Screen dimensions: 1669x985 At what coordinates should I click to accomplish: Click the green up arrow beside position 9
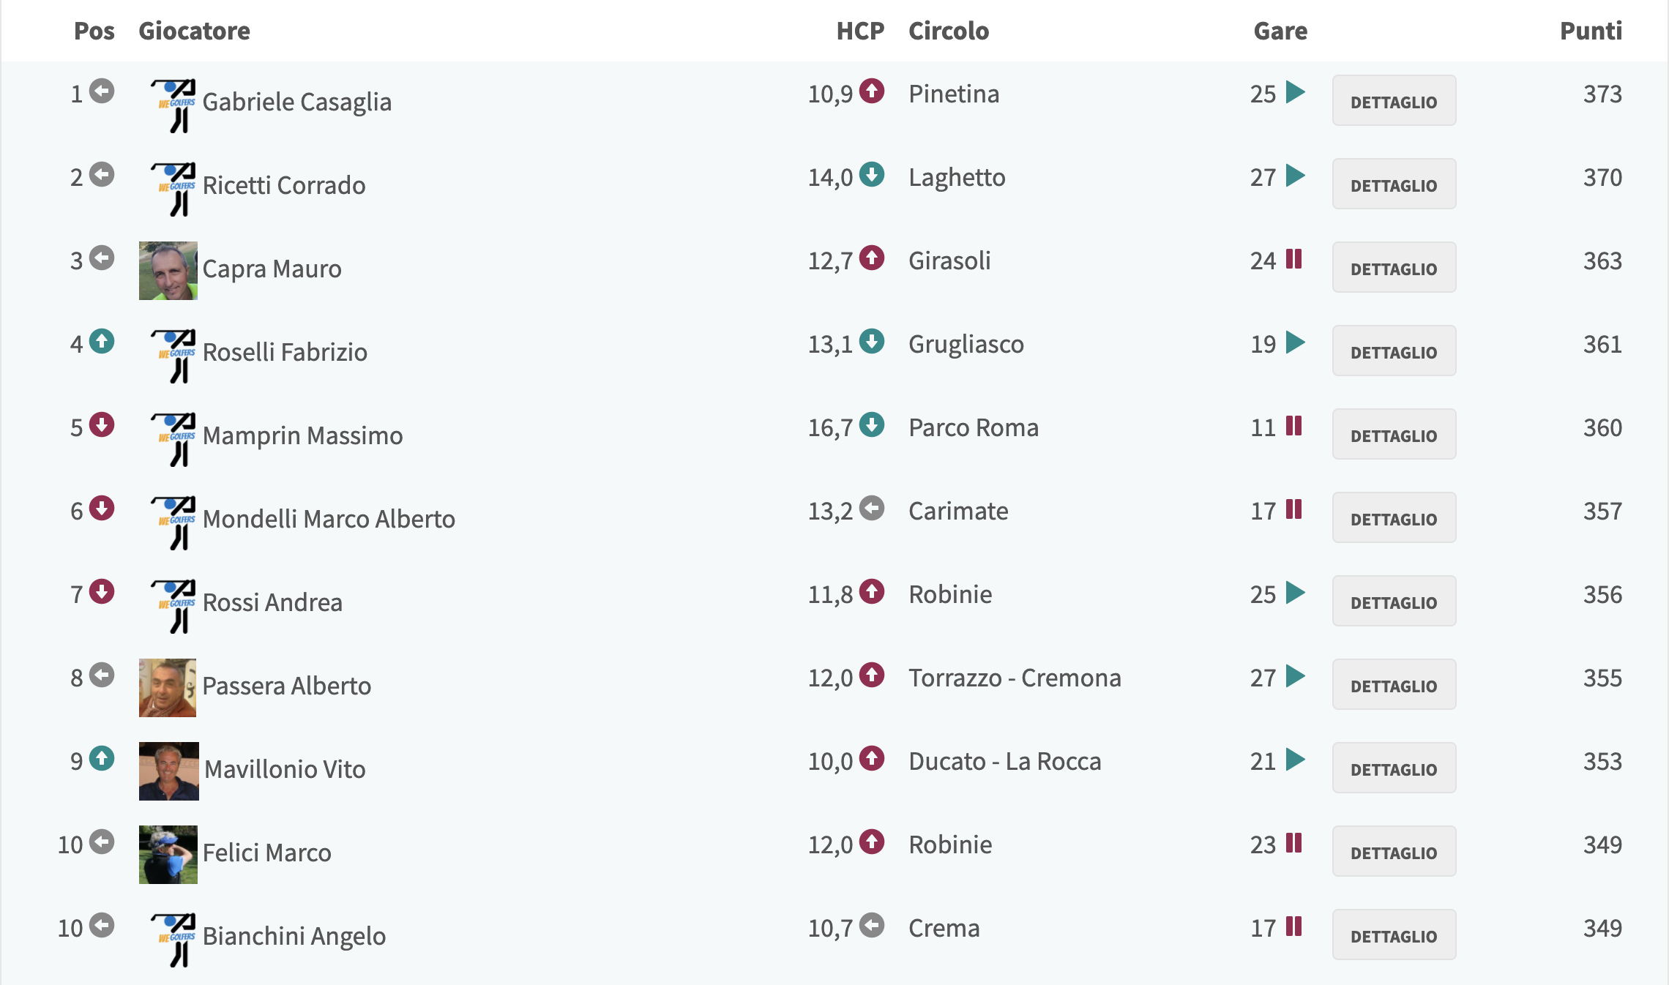tap(102, 758)
